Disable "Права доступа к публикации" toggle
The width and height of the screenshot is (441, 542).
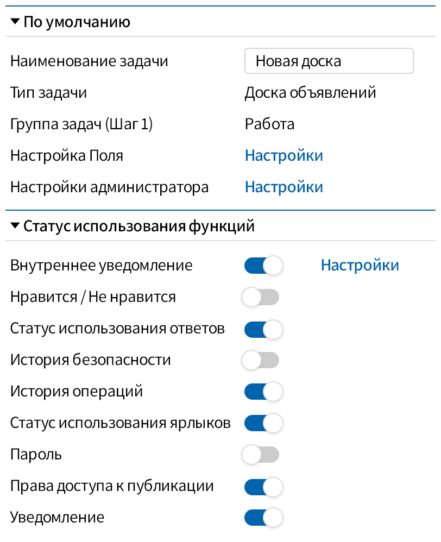(263, 486)
